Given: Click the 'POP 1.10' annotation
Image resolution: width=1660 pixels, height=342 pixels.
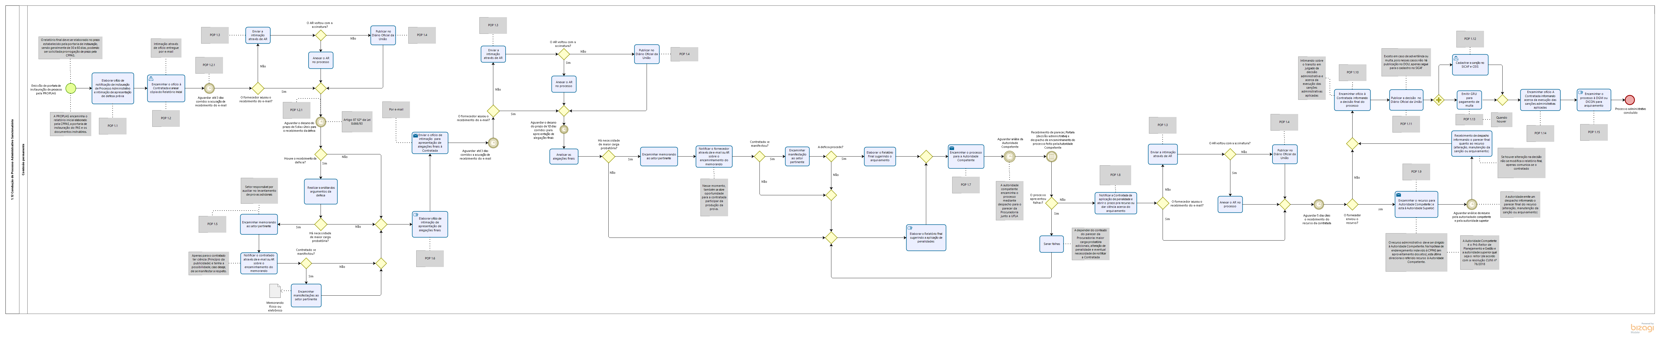Looking at the screenshot, I should coord(1352,72).
